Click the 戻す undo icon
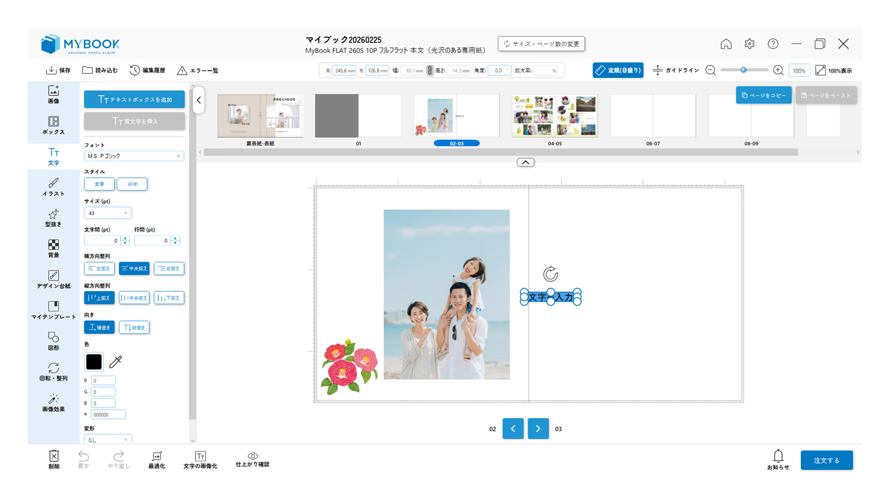This screenshot has height=498, width=885. click(x=84, y=456)
